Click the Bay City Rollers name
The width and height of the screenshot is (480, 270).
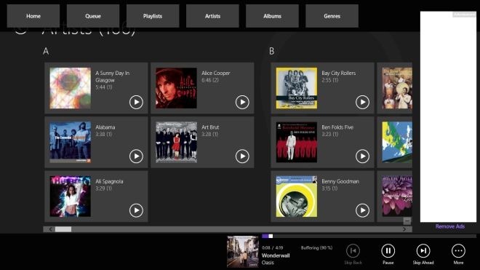tap(339, 73)
